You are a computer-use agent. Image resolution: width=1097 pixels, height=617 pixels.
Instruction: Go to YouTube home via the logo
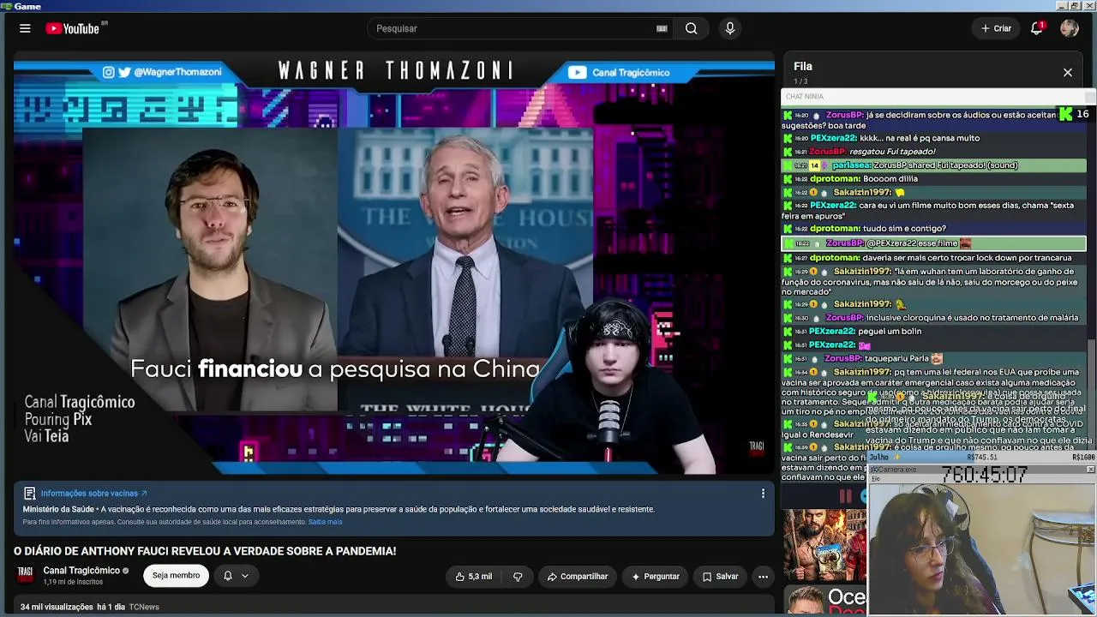pos(72,28)
